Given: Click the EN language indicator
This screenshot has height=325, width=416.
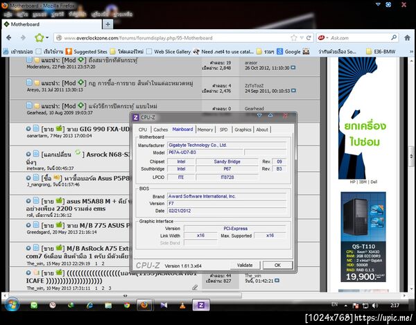Looking at the screenshot, I should (335, 305).
